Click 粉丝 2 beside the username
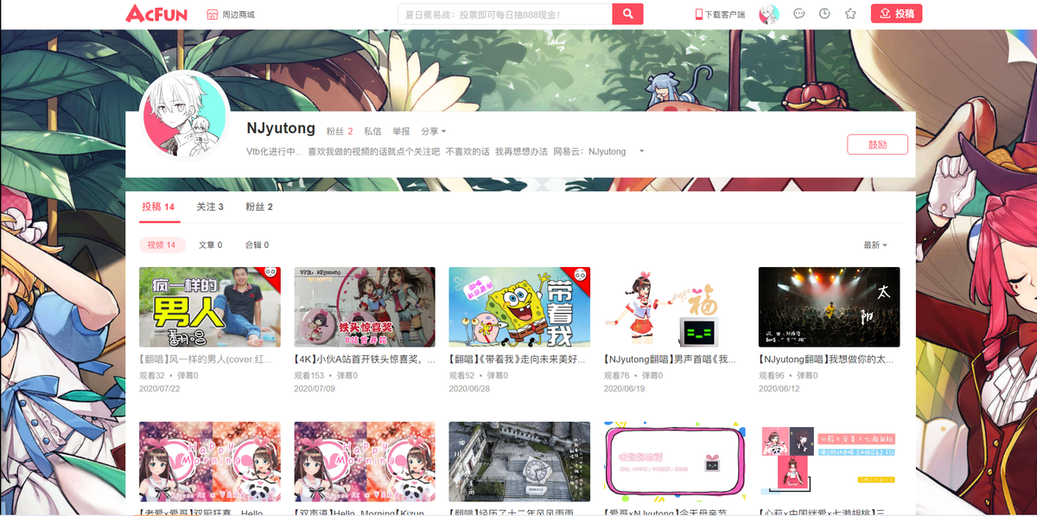 pos(340,131)
